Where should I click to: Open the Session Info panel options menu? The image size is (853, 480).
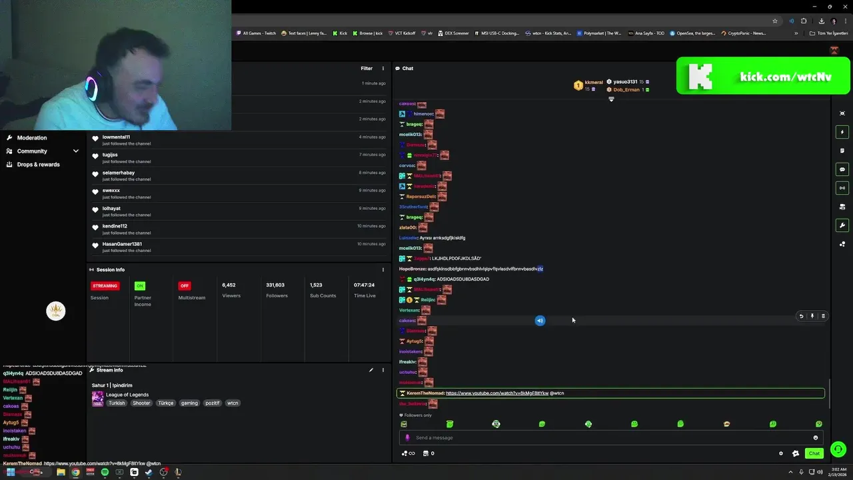click(x=383, y=270)
